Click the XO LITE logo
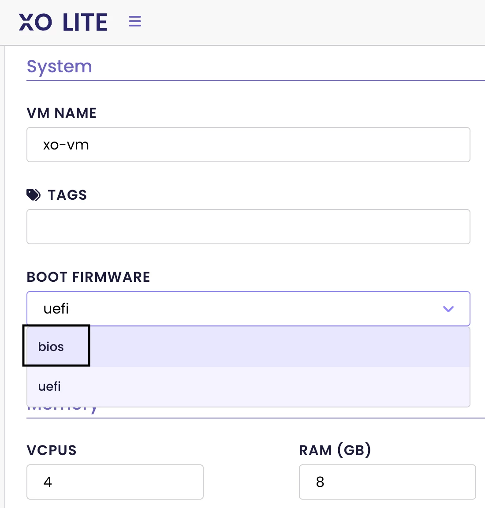 pyautogui.click(x=63, y=22)
